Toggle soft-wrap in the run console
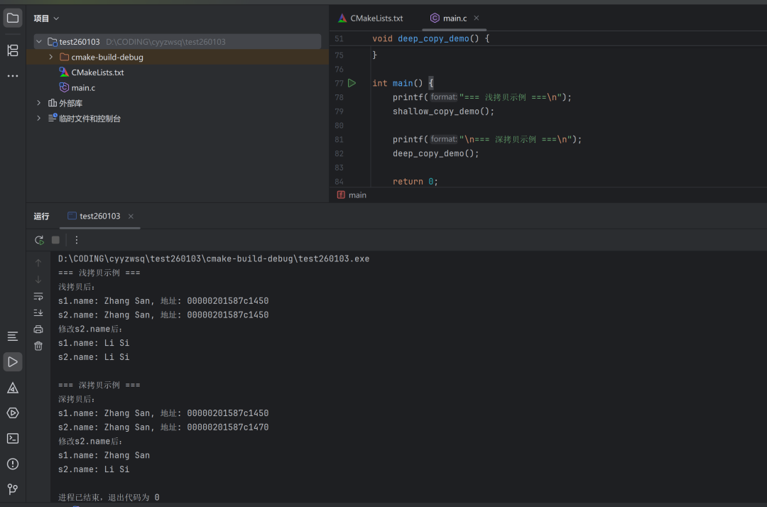Image resolution: width=767 pixels, height=507 pixels. click(x=38, y=296)
